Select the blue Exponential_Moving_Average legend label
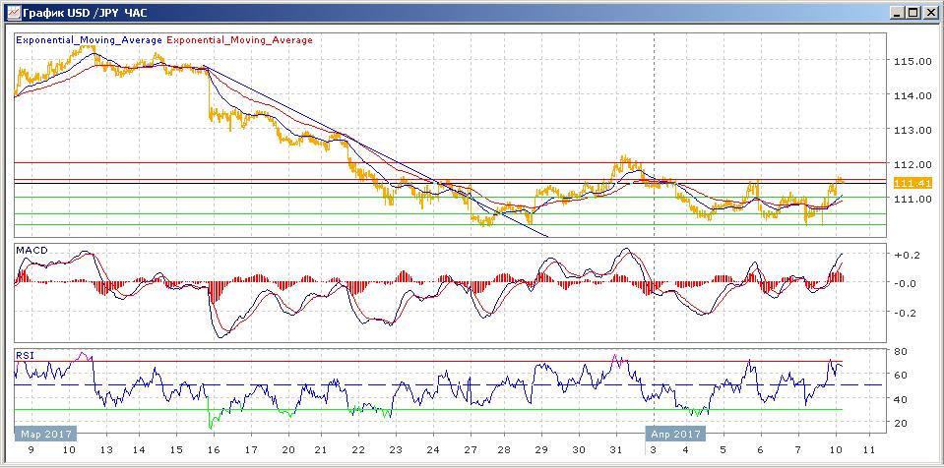 90,40
